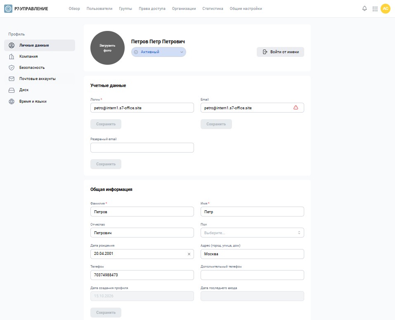Click the Войти от имени arrow icon
The width and height of the screenshot is (395, 320).
point(265,52)
